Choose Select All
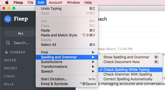 click(x=67, y=45)
